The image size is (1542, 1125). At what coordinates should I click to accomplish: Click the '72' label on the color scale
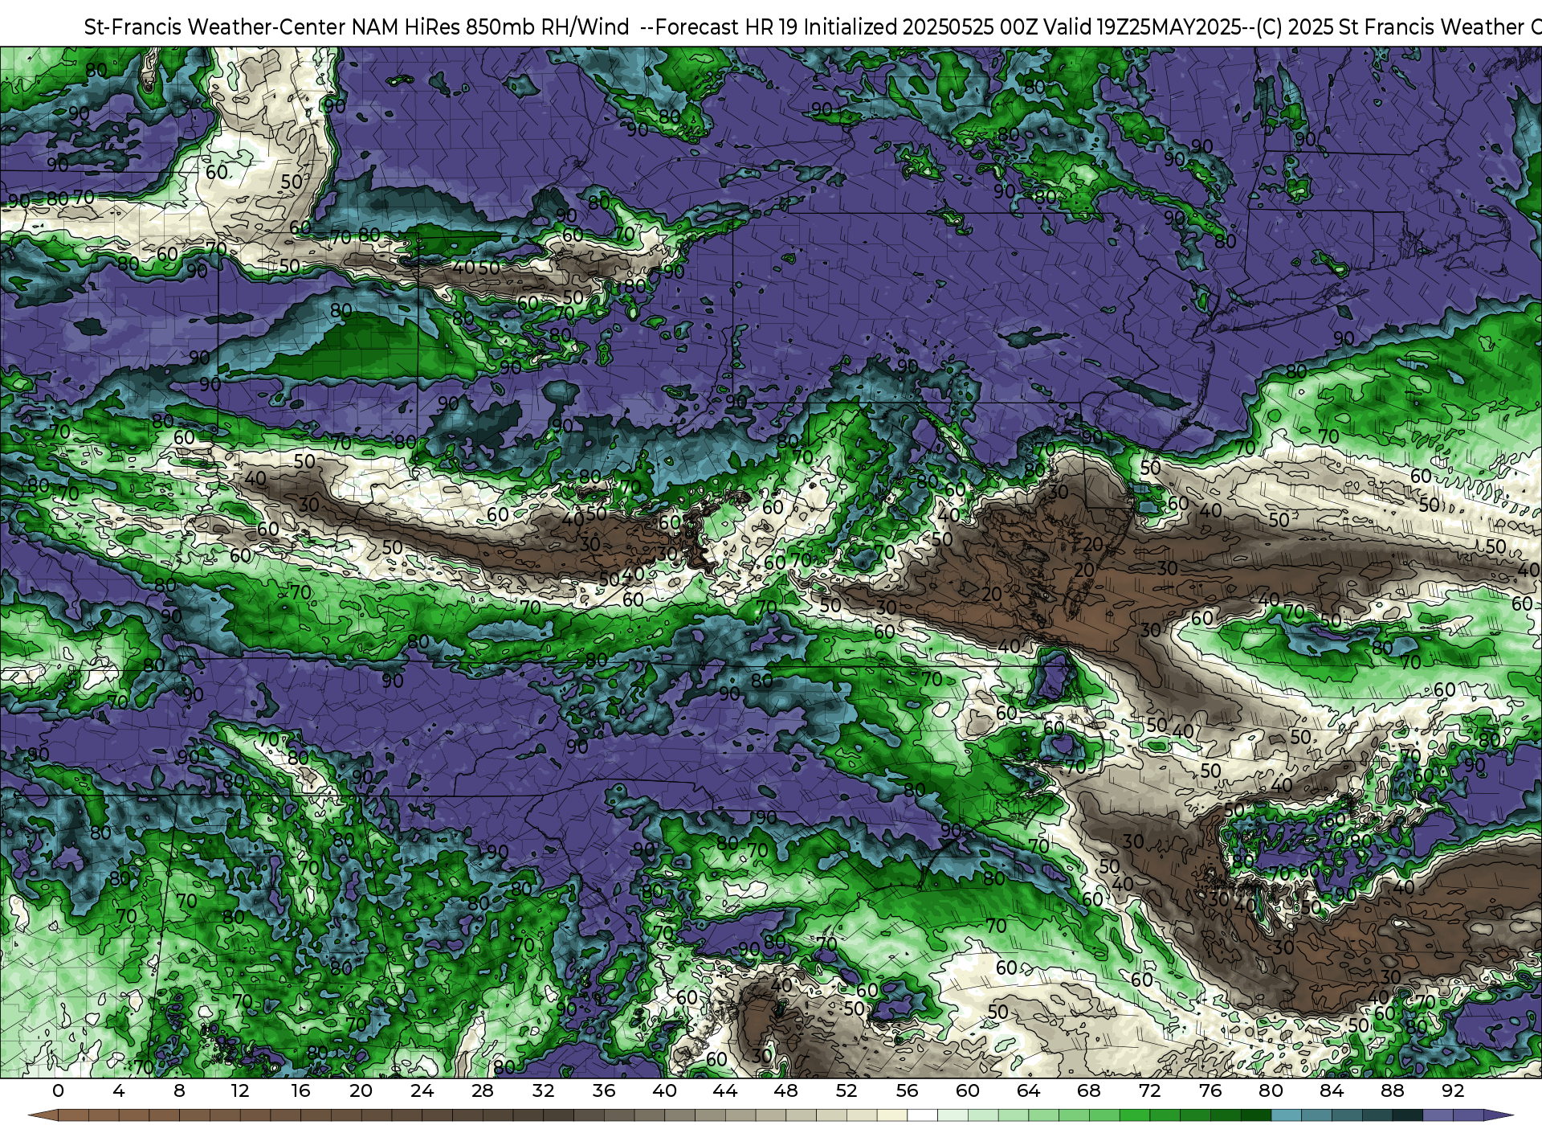click(1149, 1090)
